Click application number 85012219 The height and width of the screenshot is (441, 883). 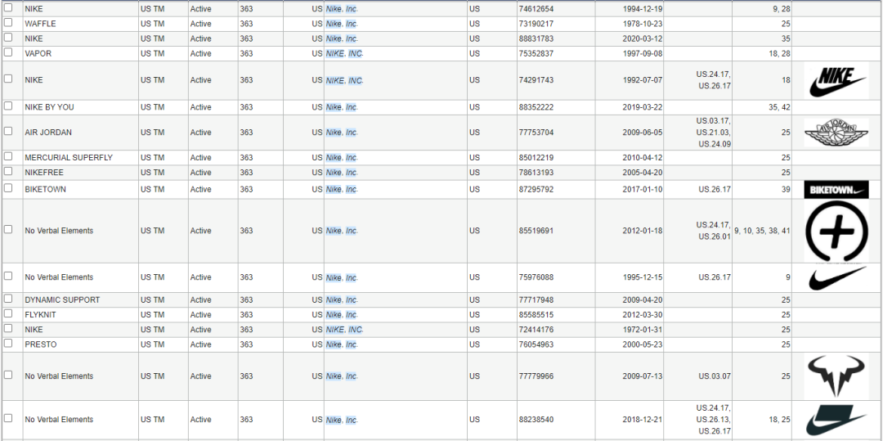536,158
